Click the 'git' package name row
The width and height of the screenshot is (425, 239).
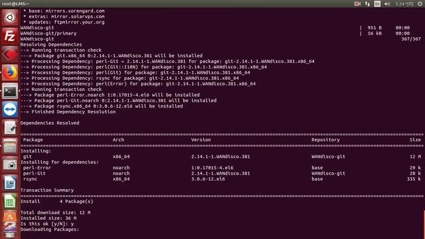tap(27, 157)
